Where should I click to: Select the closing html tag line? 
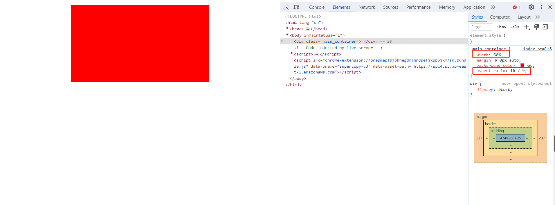[293, 84]
